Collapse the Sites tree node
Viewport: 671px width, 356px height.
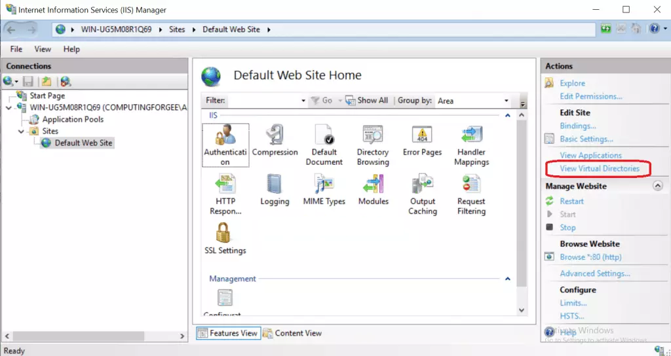(22, 132)
